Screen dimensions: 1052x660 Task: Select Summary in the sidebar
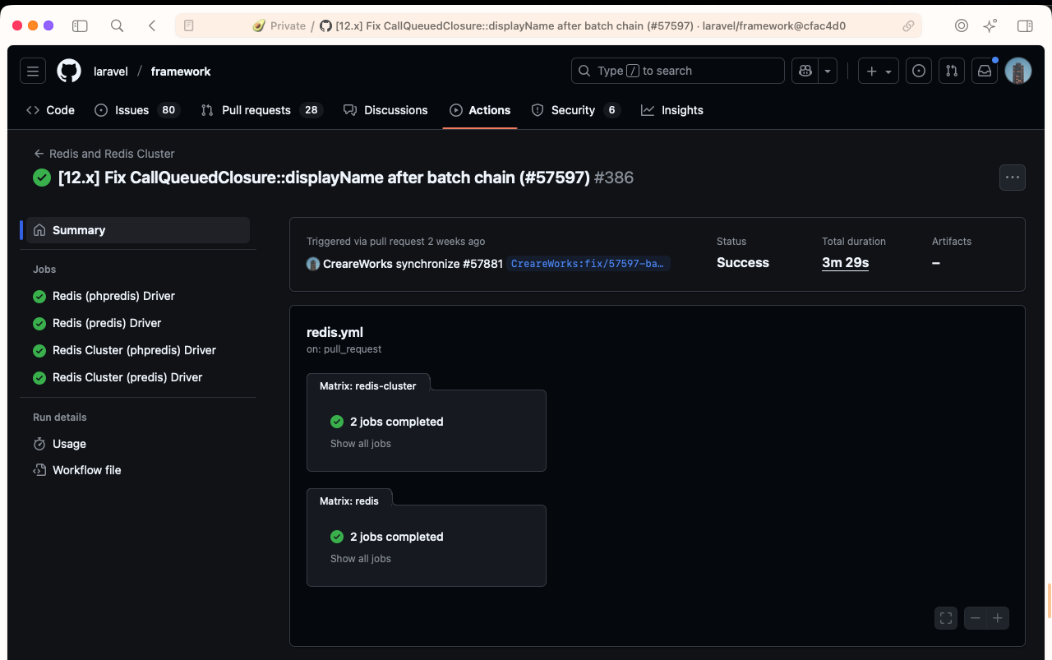coord(138,230)
